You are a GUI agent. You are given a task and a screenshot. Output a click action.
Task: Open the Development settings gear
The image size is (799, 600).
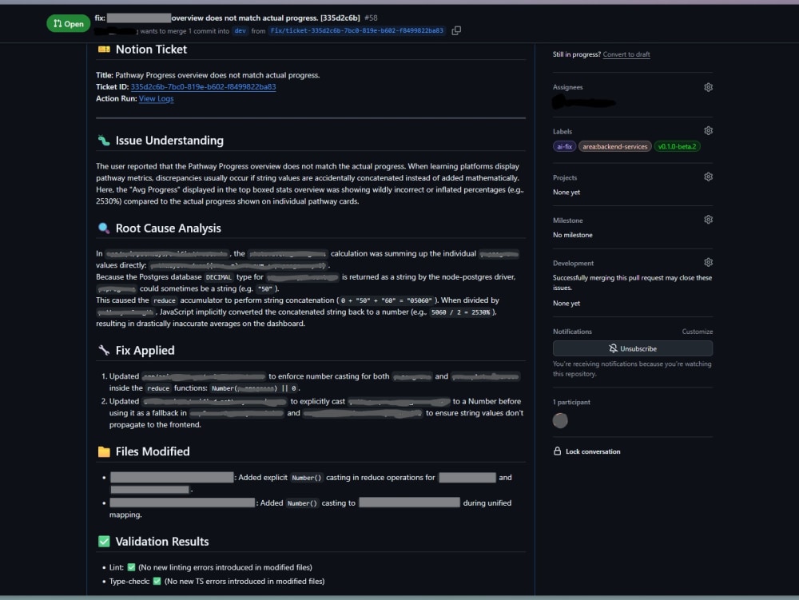[x=708, y=262]
